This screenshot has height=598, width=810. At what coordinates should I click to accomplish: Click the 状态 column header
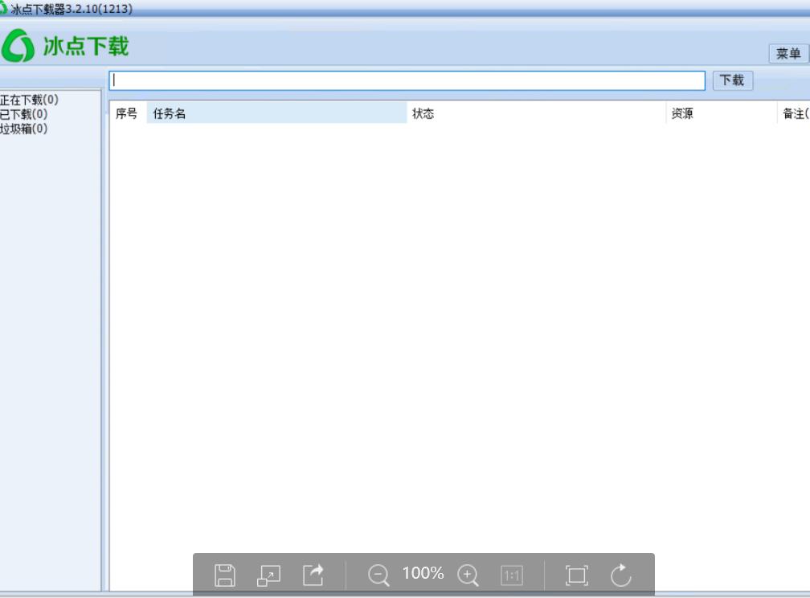(536, 113)
